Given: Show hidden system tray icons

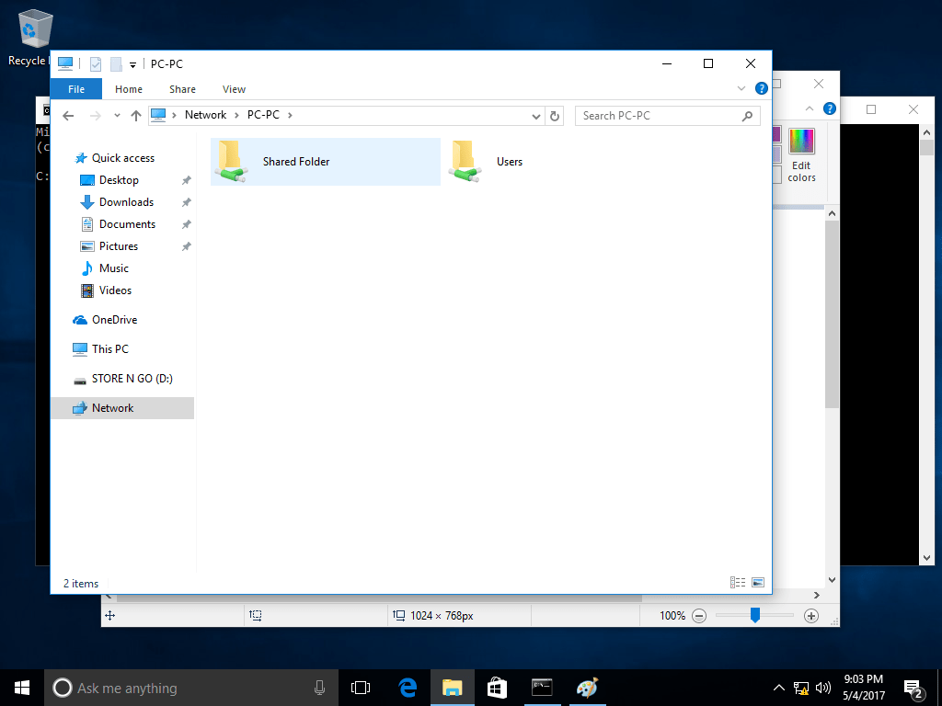Looking at the screenshot, I should coord(778,688).
